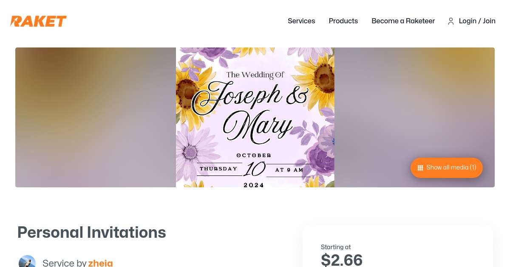Viewport: 510px width, 267px height.
Task: Click the grid icon on Show all media
Action: (420, 168)
